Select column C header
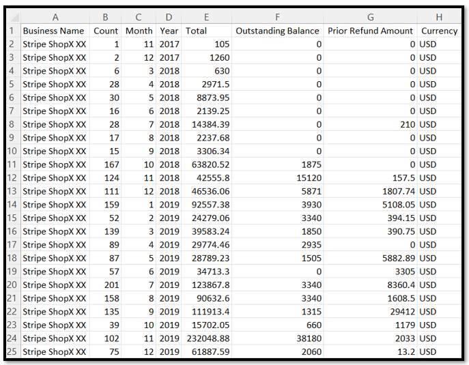Screen dimensions: 469x365 [x=139, y=17]
